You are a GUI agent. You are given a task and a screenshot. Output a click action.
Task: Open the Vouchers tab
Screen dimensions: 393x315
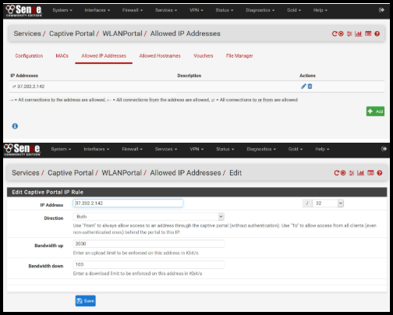(204, 56)
